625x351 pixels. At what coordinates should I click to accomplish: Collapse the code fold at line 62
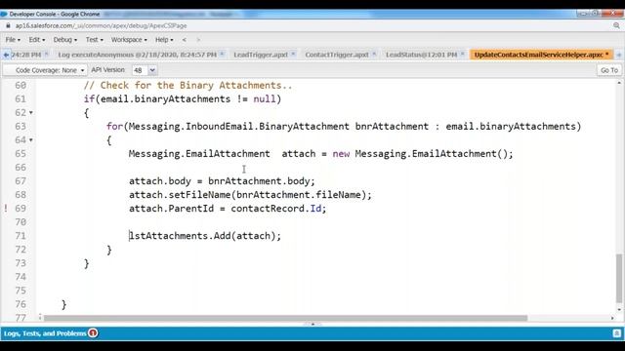(x=31, y=113)
